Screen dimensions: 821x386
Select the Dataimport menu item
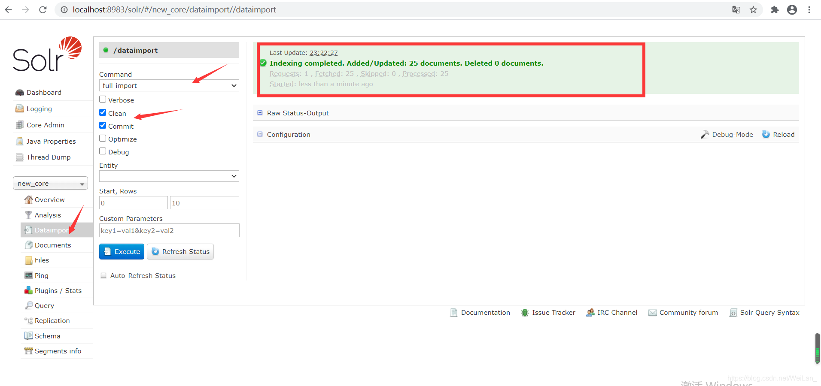click(57, 230)
